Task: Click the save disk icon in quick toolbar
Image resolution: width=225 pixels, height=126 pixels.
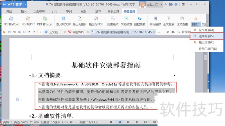Action: click(9, 32)
